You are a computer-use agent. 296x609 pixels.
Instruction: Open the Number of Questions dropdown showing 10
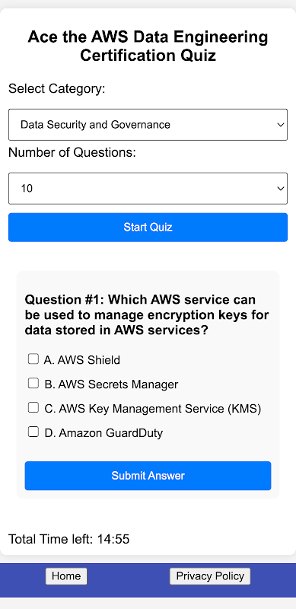(148, 188)
